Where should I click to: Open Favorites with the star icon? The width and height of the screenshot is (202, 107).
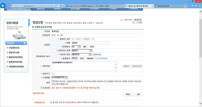click(x=196, y=6)
